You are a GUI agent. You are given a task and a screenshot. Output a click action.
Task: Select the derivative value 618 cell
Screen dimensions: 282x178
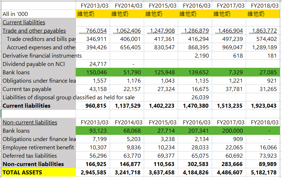[229, 56]
